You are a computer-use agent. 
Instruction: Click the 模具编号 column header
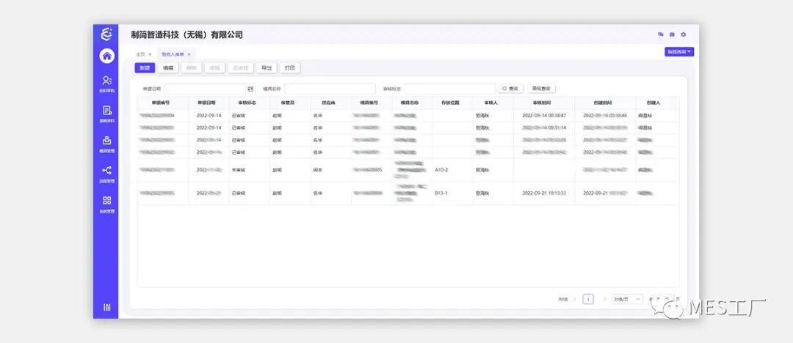click(369, 103)
